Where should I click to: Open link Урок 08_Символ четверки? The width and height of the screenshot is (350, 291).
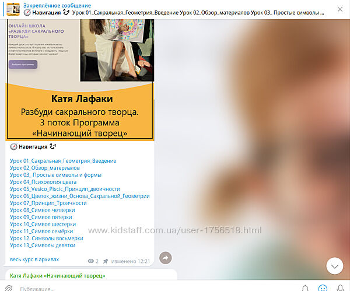coord(43,210)
